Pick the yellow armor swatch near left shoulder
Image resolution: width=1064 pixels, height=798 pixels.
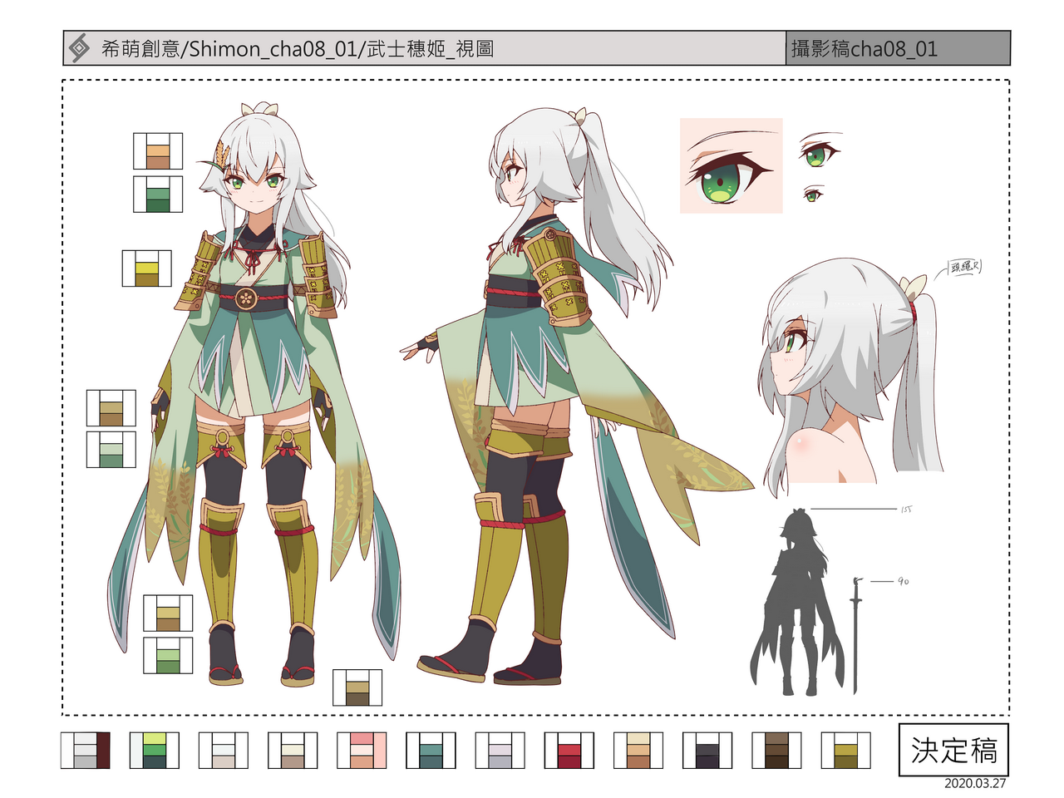[146, 268]
